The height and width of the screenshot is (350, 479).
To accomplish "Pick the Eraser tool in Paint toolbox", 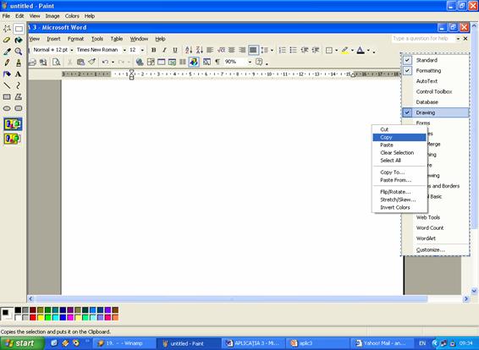I will (7, 40).
